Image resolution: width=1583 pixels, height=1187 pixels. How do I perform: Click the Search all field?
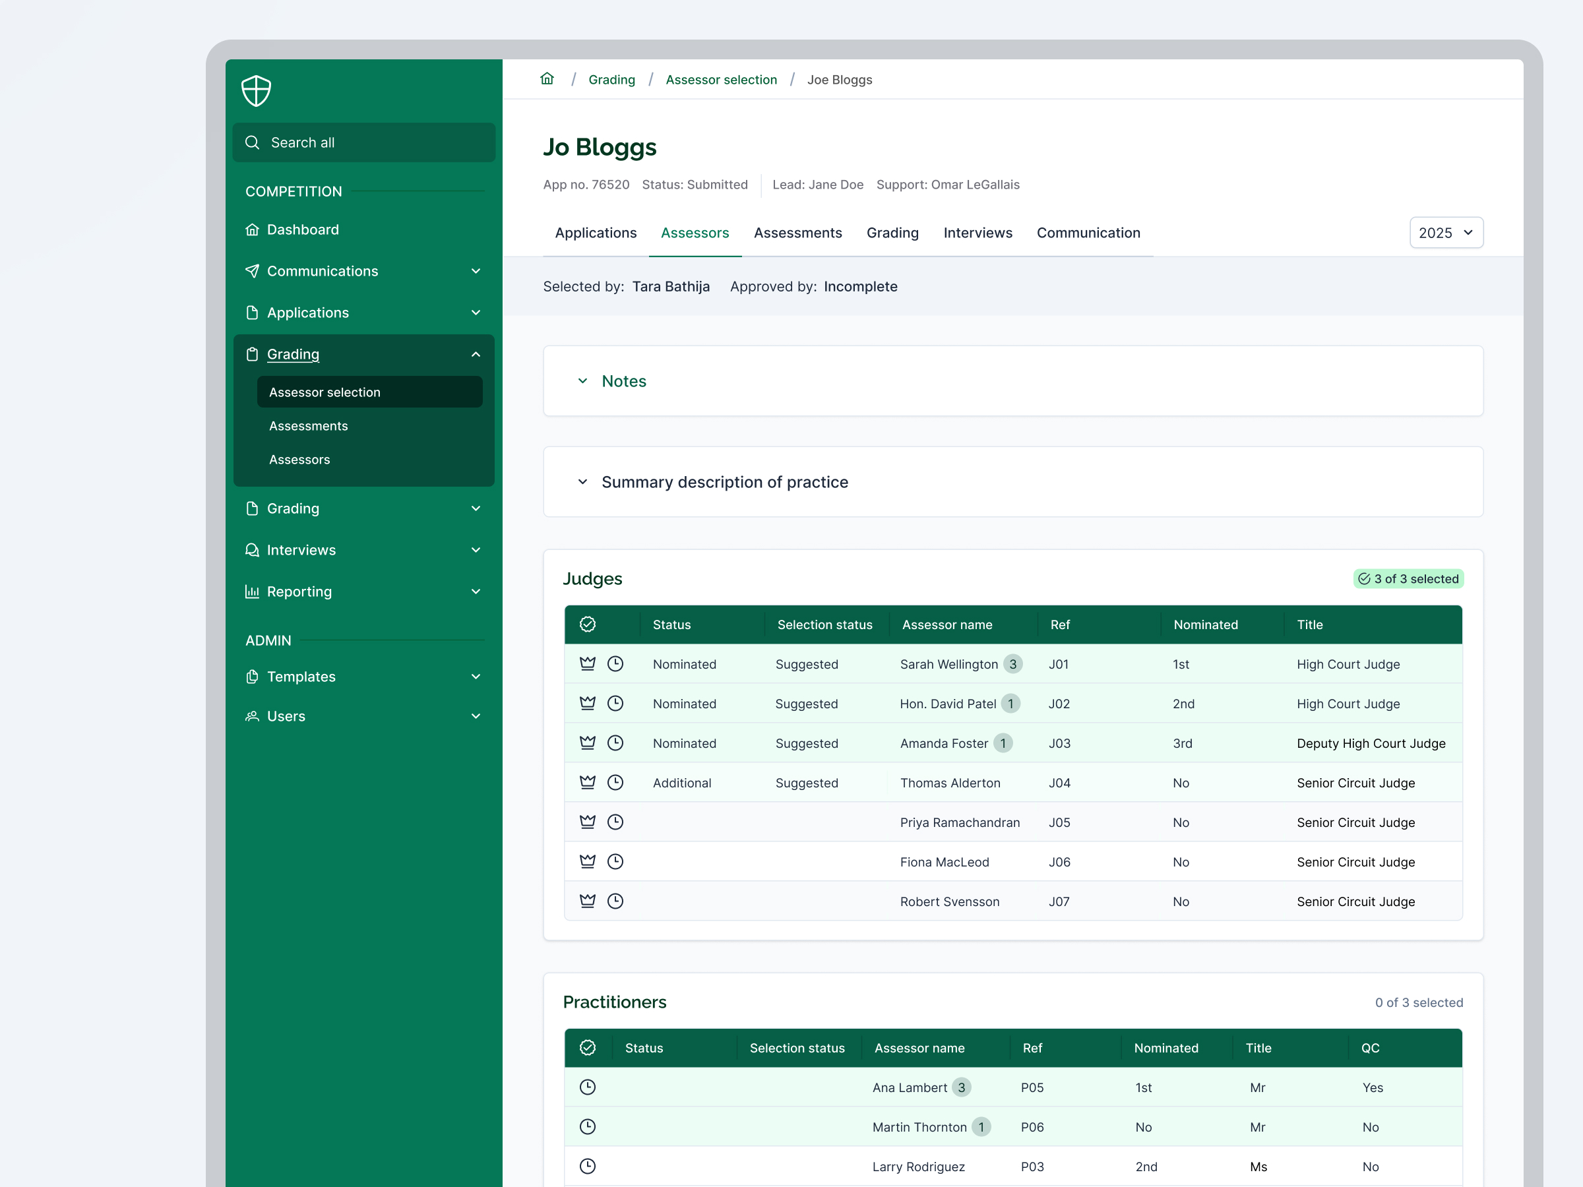coord(363,142)
